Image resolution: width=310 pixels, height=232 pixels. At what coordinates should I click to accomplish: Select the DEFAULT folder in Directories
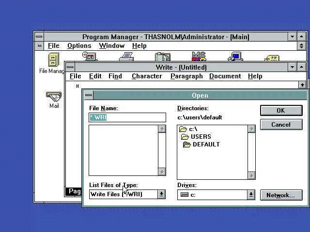coord(201,145)
